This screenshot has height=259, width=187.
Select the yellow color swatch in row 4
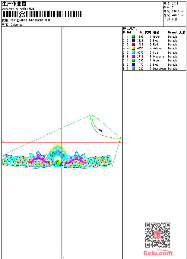pyautogui.click(x=133, y=48)
